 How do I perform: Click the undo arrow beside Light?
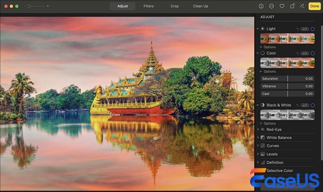pyautogui.click(x=298, y=29)
